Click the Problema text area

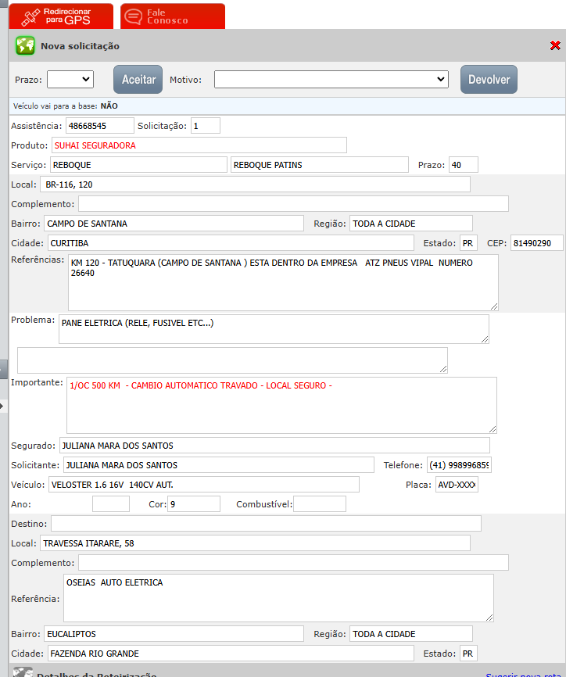(x=274, y=329)
